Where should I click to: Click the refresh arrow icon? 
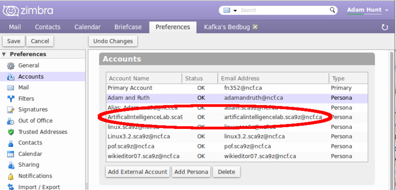point(385,27)
